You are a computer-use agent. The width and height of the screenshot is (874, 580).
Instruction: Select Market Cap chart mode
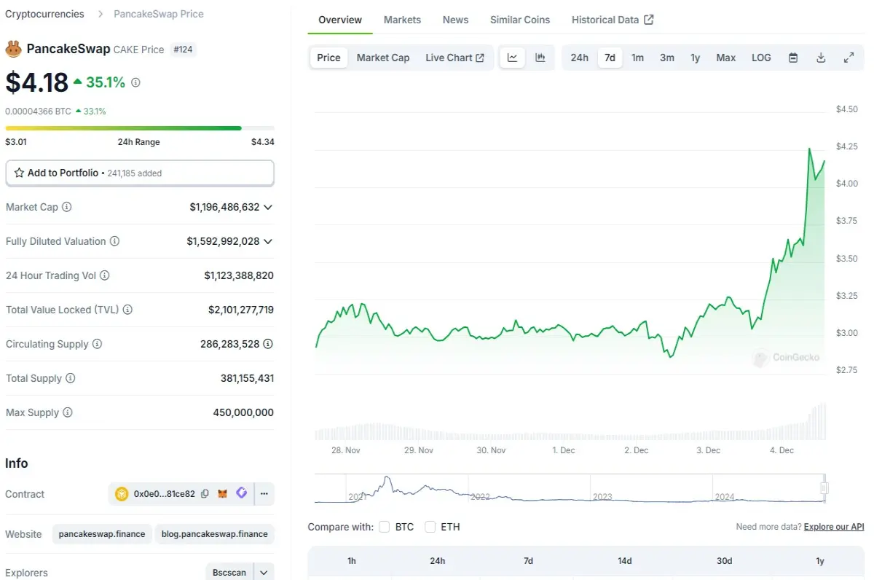(x=383, y=58)
